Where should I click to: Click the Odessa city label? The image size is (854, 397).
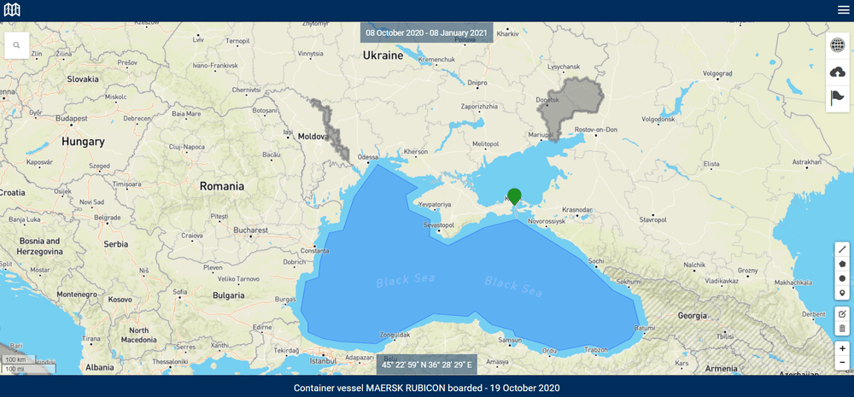367,157
